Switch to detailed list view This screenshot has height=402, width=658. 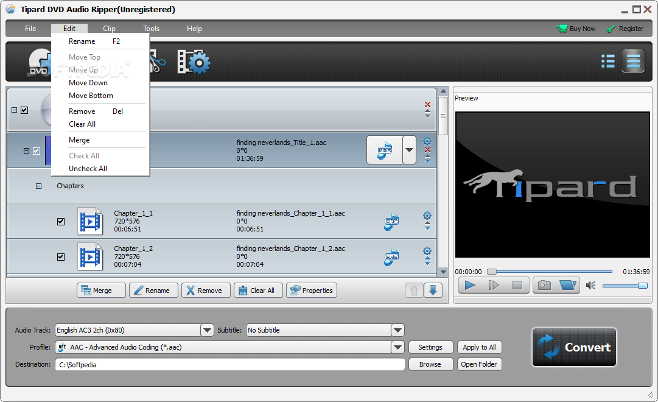(633, 62)
